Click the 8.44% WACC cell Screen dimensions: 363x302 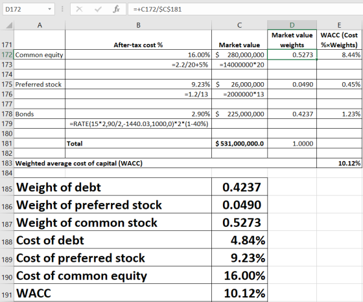[x=339, y=55]
